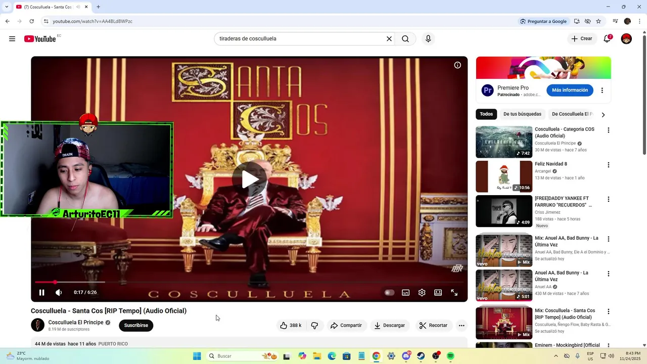647x364 pixels.
Task: Open options for Eminem Mockingbird video
Action: pyautogui.click(x=609, y=346)
